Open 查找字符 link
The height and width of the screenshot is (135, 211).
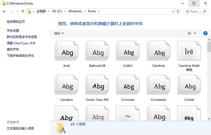pos(13,49)
